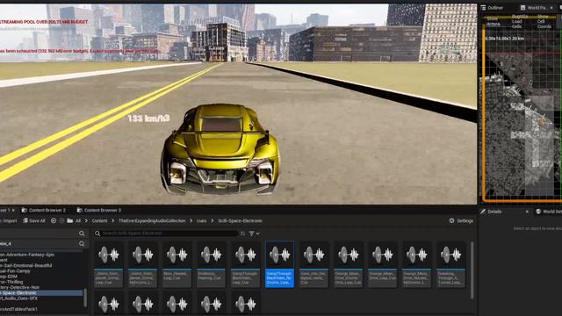Click the save search icon next to filter
The width and height of the screenshot is (562, 316).
(x=243, y=233)
